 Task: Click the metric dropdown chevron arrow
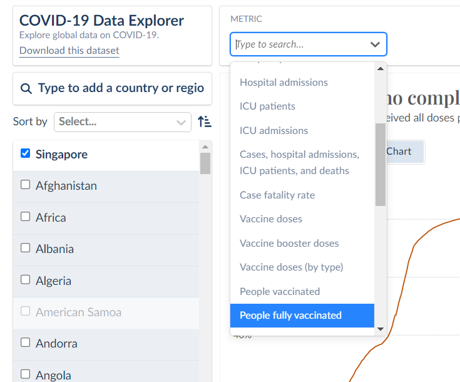click(x=375, y=44)
